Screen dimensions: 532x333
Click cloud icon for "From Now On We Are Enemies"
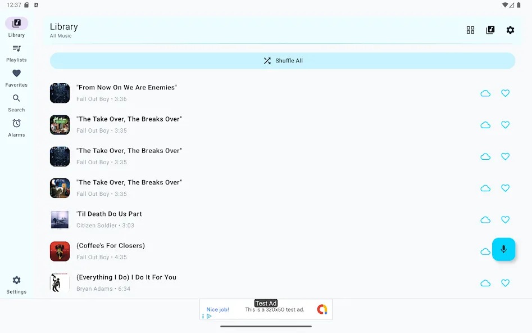tap(485, 93)
